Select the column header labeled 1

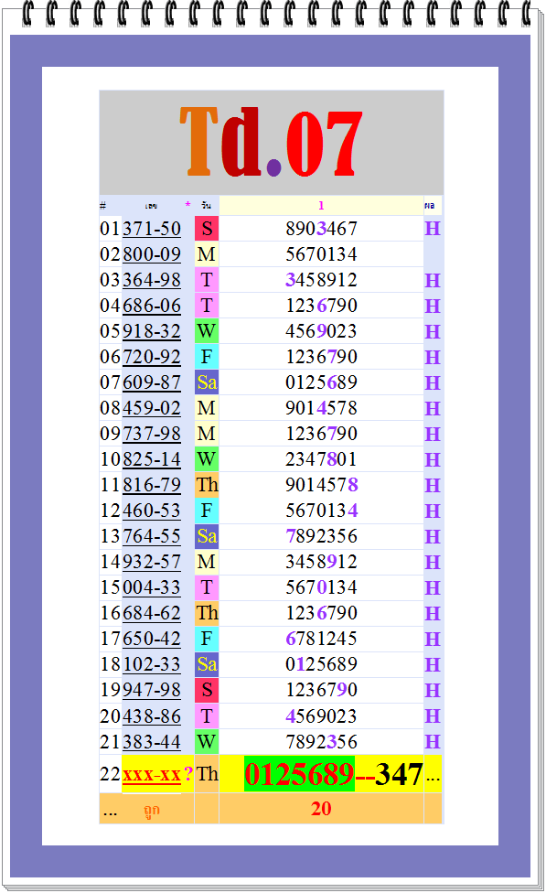click(321, 206)
